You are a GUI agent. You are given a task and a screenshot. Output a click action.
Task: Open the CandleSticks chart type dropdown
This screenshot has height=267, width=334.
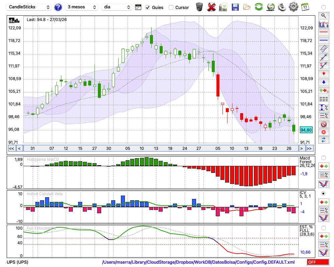pyautogui.click(x=29, y=7)
